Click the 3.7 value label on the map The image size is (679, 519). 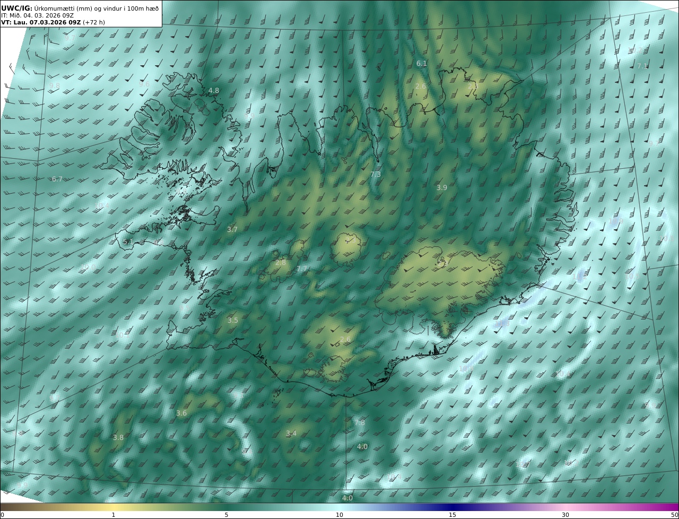tap(232, 229)
